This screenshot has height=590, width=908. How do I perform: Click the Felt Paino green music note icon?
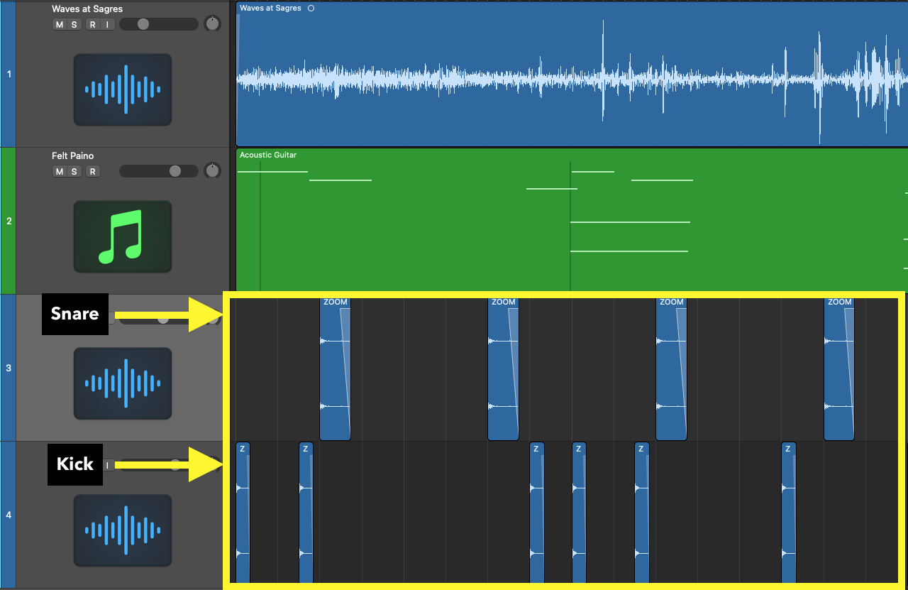point(122,238)
